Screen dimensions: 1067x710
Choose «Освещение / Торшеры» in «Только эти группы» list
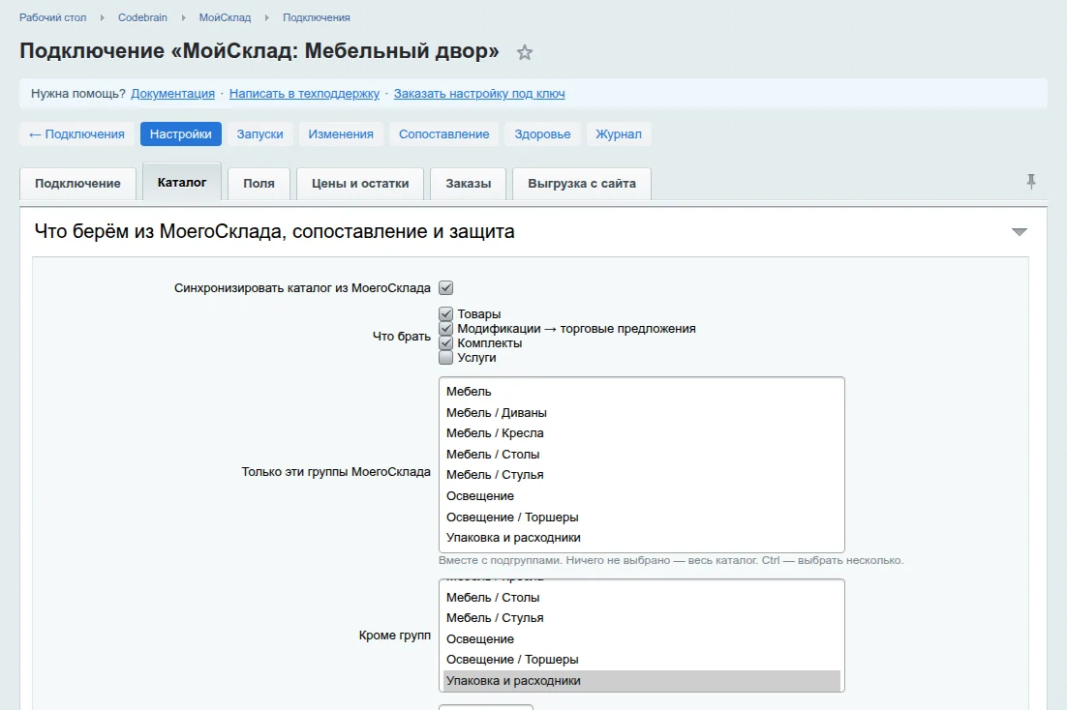click(642, 518)
